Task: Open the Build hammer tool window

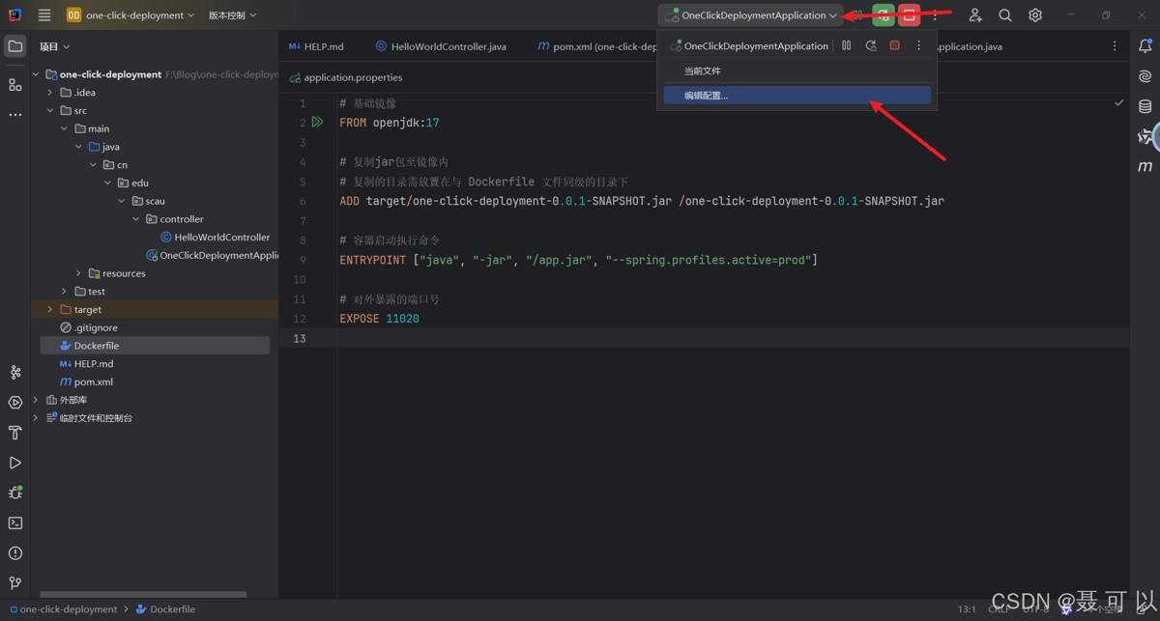Action: tap(14, 433)
